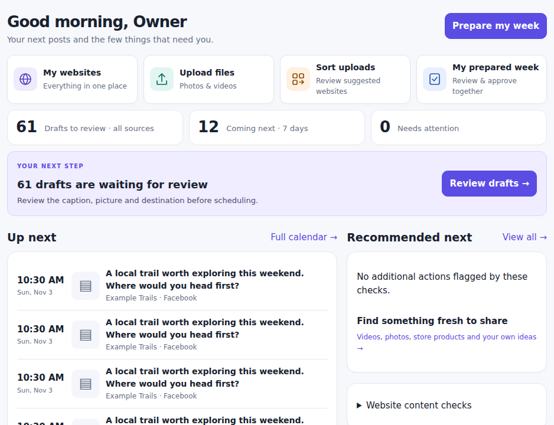554x425 pixels.
Task: Click the Recommended next heading
Action: (409, 237)
